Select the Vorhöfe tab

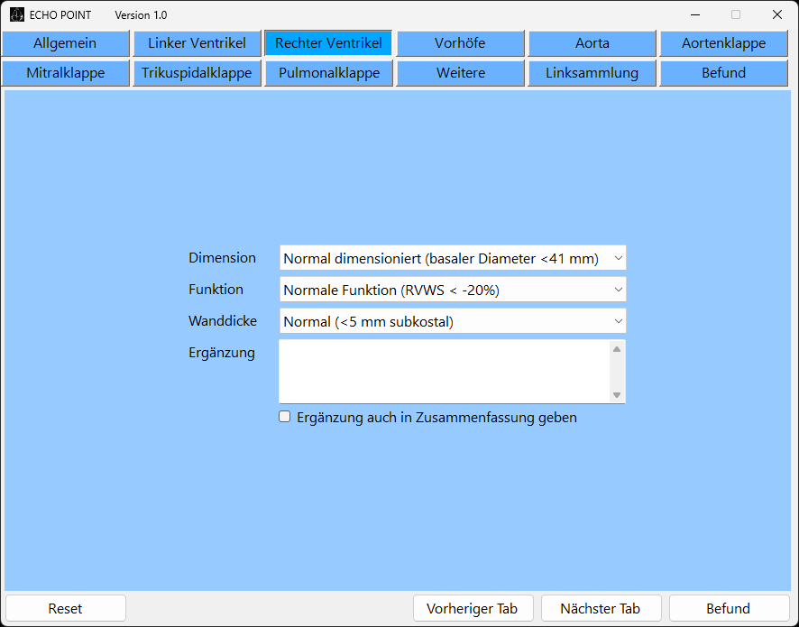point(460,43)
